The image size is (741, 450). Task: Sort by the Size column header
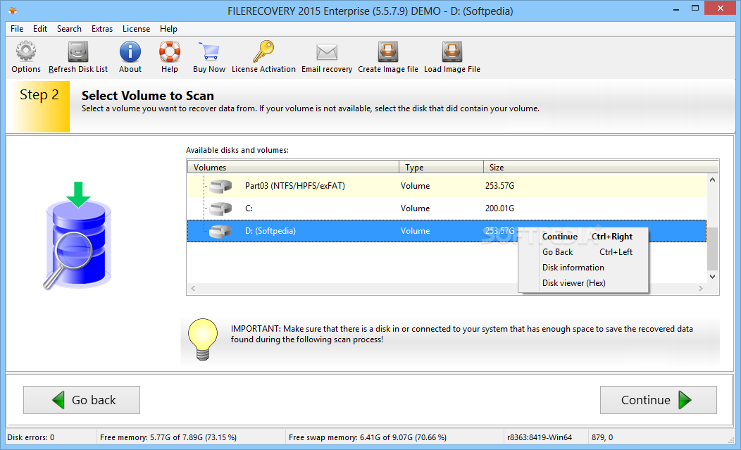click(x=601, y=168)
